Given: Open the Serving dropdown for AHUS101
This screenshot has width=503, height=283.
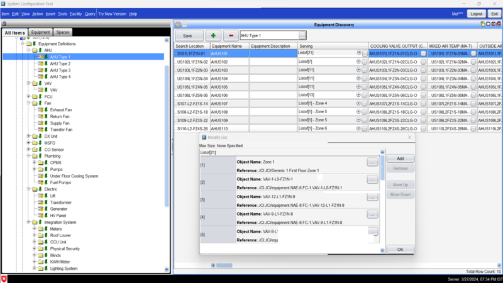Looking at the screenshot, I should click(359, 53).
